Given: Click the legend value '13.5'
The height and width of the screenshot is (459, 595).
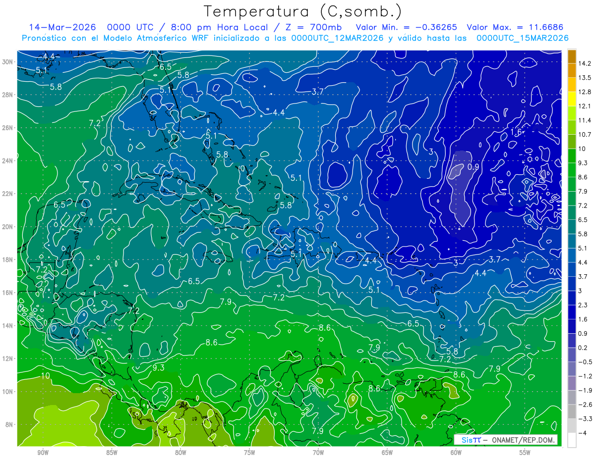Looking at the screenshot, I should [584, 78].
